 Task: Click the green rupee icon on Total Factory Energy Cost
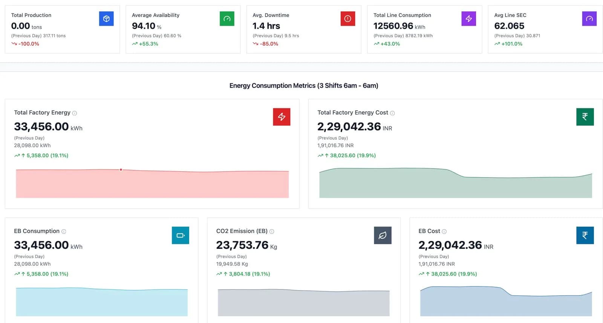(585, 117)
